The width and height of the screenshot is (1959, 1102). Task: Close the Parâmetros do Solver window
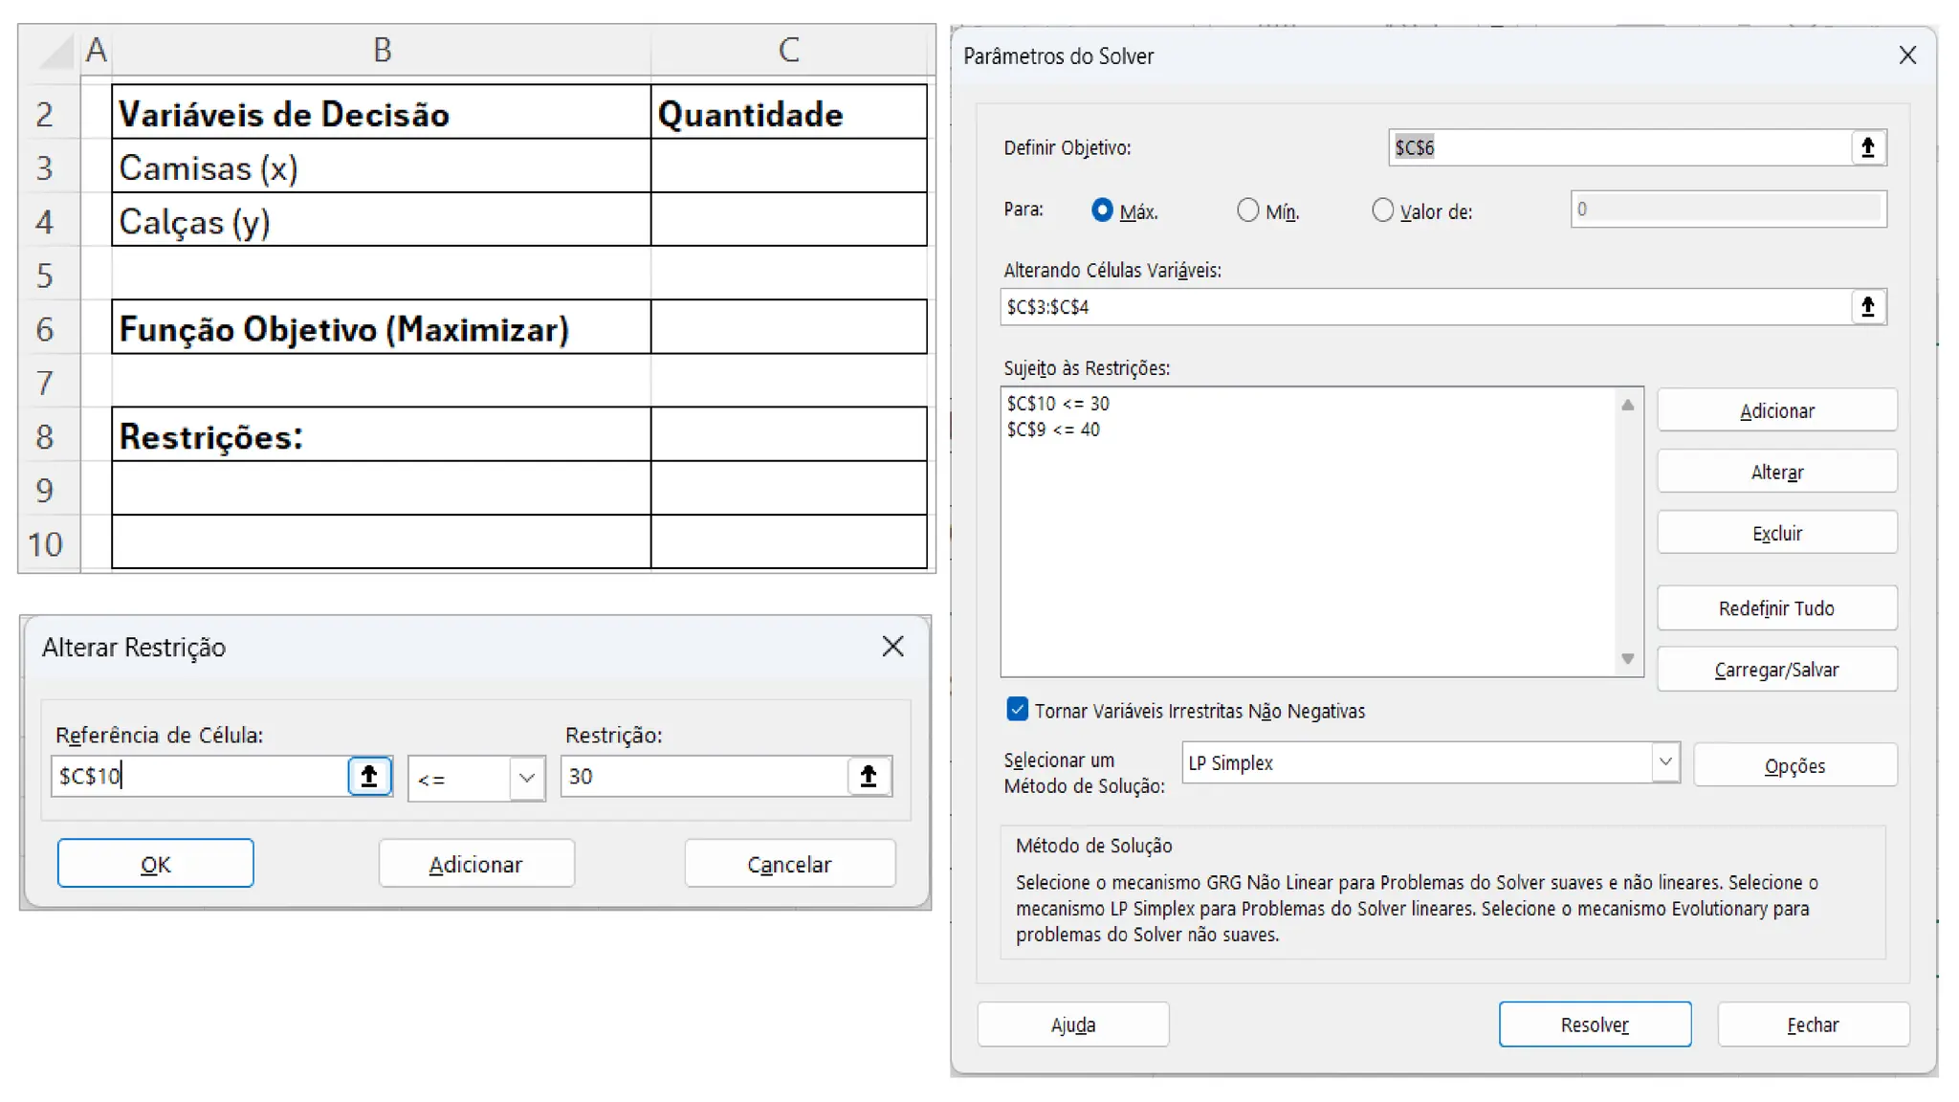[1907, 55]
